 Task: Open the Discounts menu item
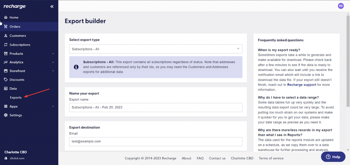pos(29,79)
